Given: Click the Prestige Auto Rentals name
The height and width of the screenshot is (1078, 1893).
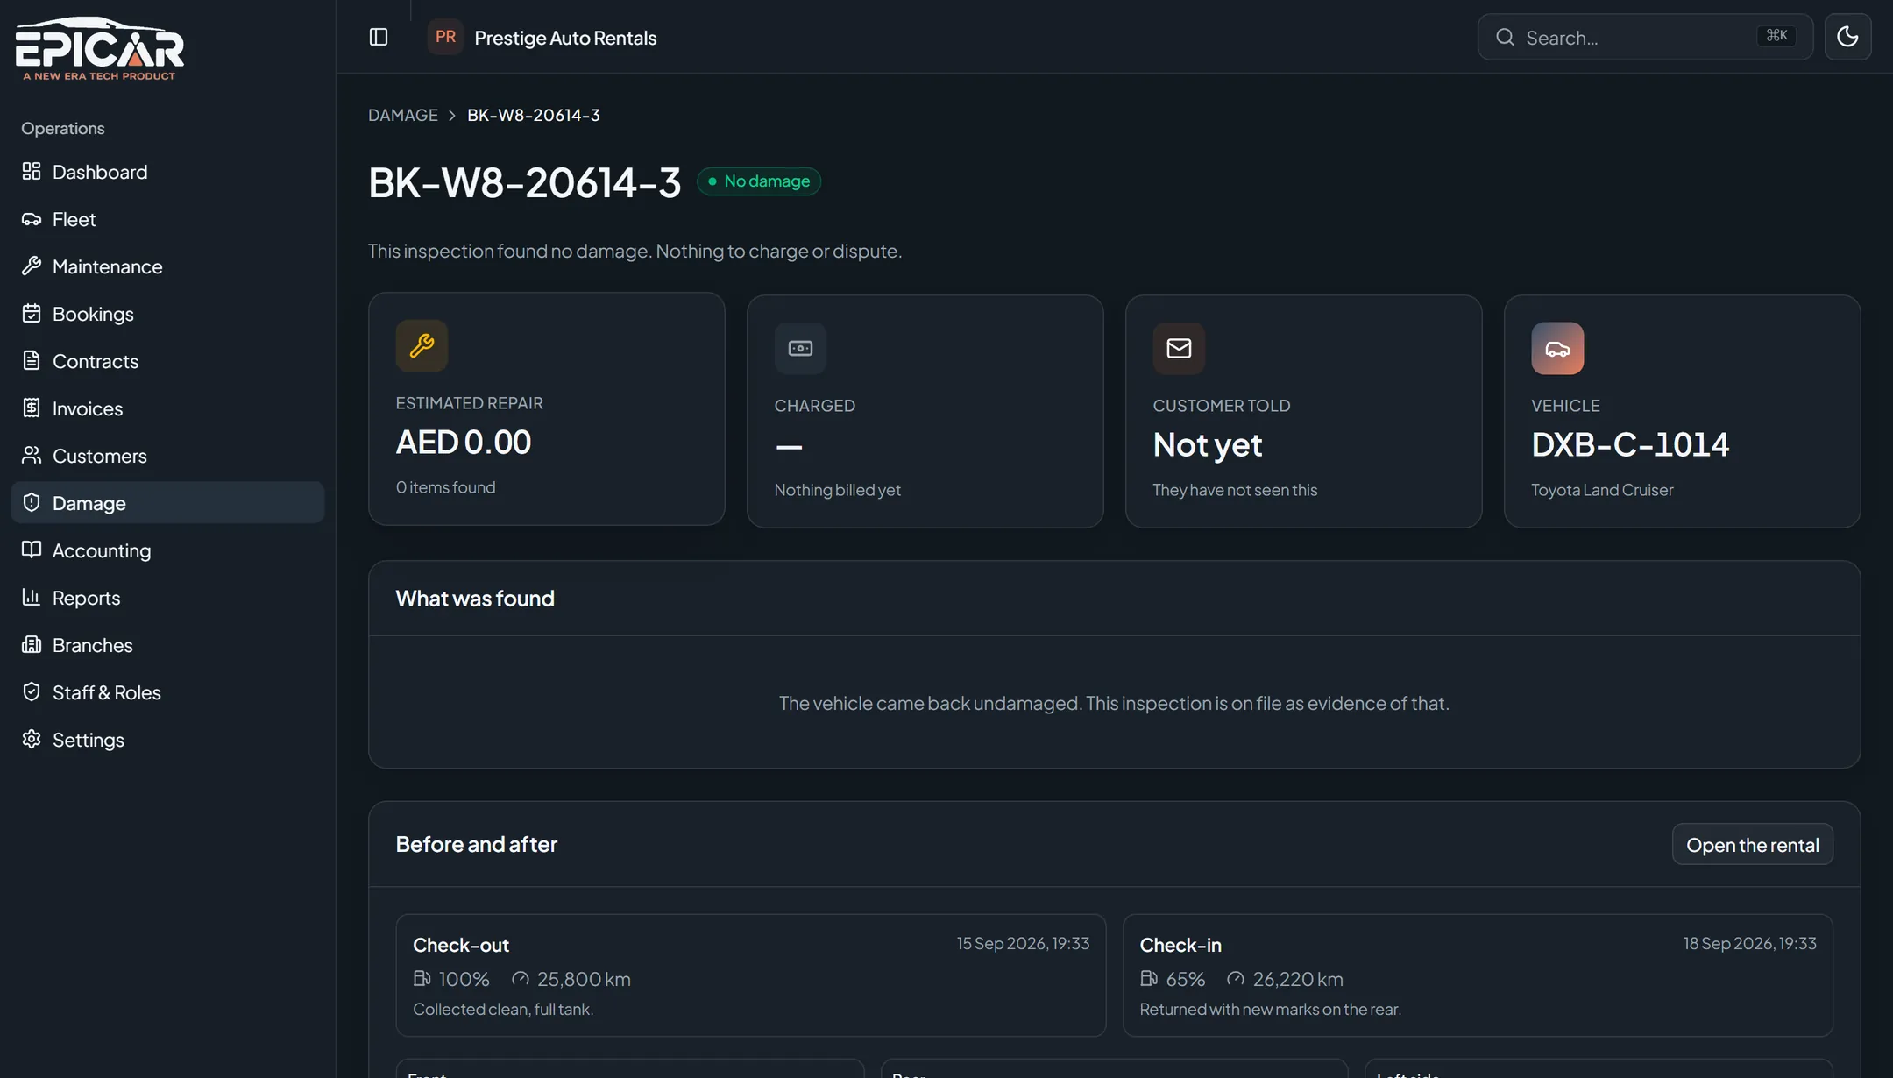Looking at the screenshot, I should click(x=565, y=38).
